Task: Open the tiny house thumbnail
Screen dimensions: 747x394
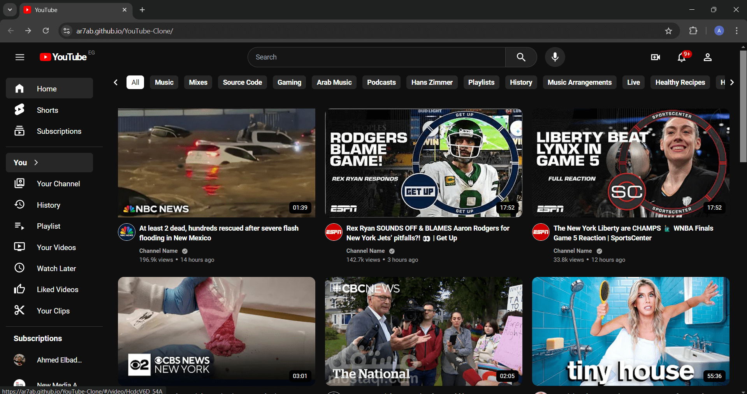Action: coord(631,331)
